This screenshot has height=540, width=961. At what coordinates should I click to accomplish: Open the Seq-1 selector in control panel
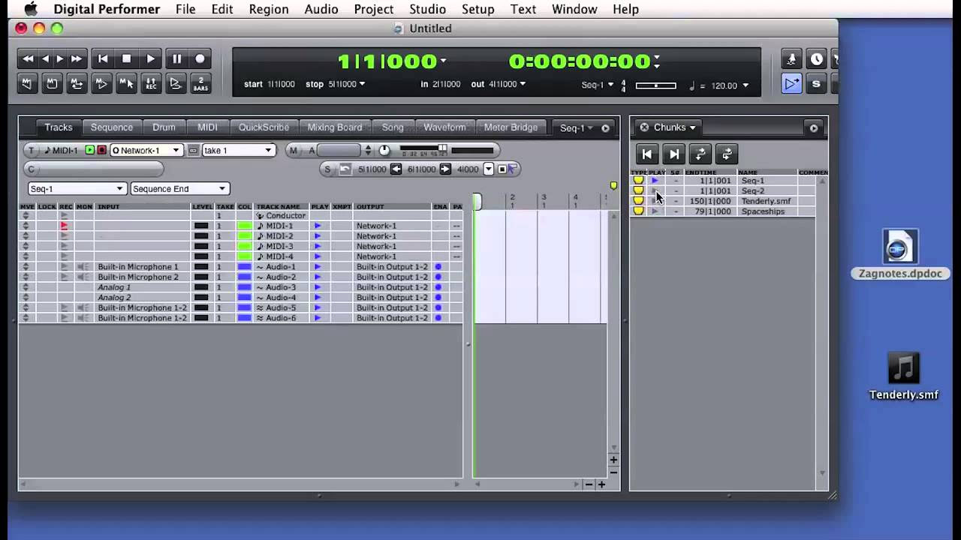[x=598, y=85]
